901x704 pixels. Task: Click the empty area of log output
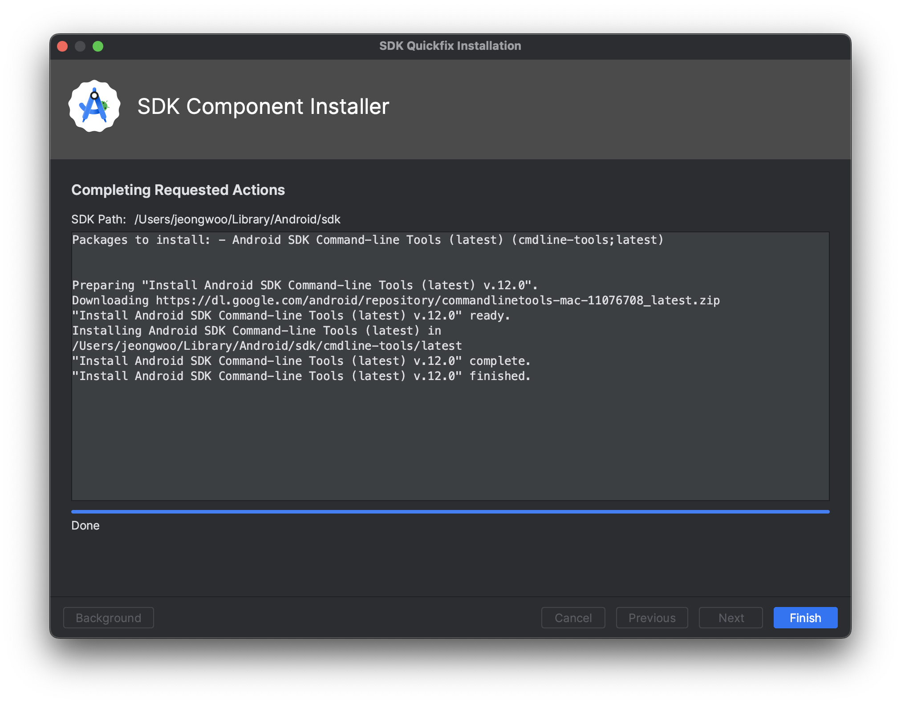pyautogui.click(x=450, y=441)
